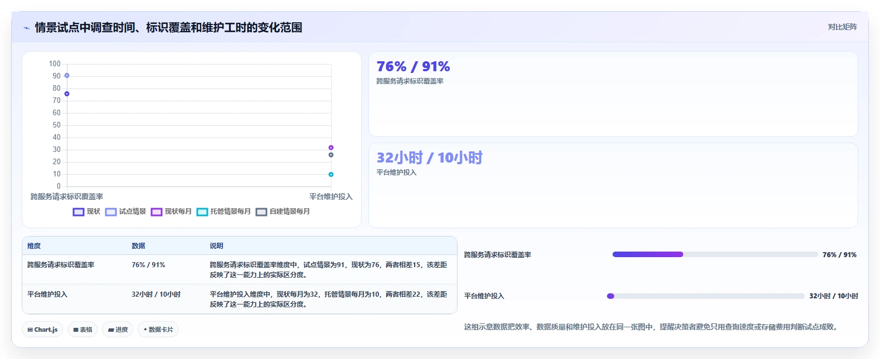Click the 进度 tag chip
Viewport: 880px width, 359px height.
[118, 330]
